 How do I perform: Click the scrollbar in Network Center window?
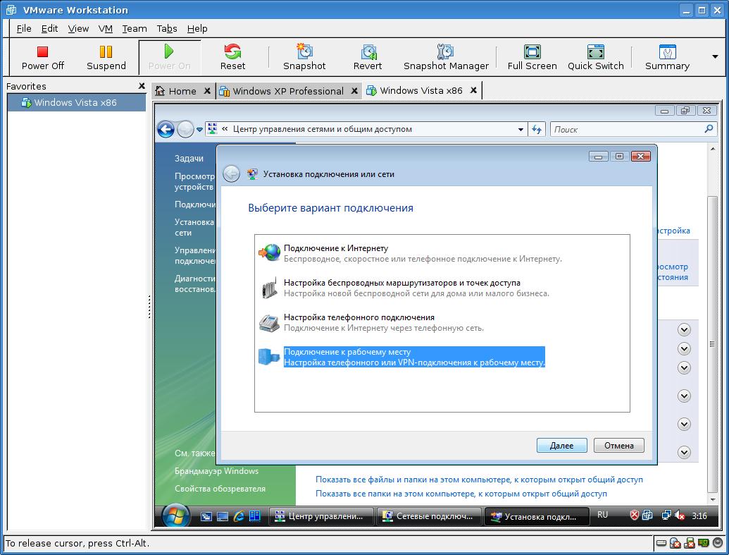pyautogui.click(x=712, y=343)
